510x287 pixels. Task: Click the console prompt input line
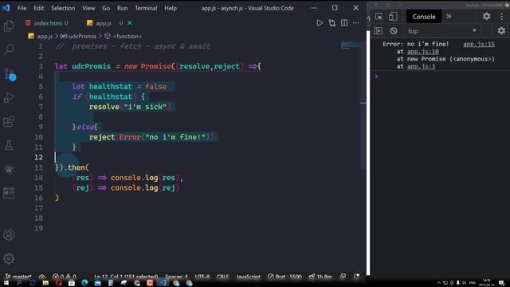click(440, 77)
